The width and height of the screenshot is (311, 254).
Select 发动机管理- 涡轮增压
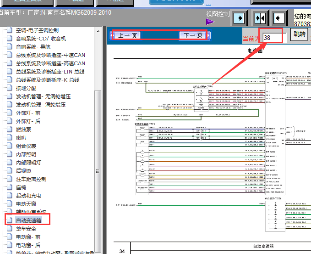[x=41, y=105]
